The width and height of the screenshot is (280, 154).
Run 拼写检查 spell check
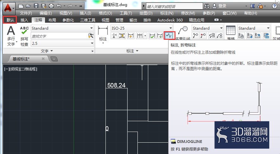[24, 36]
